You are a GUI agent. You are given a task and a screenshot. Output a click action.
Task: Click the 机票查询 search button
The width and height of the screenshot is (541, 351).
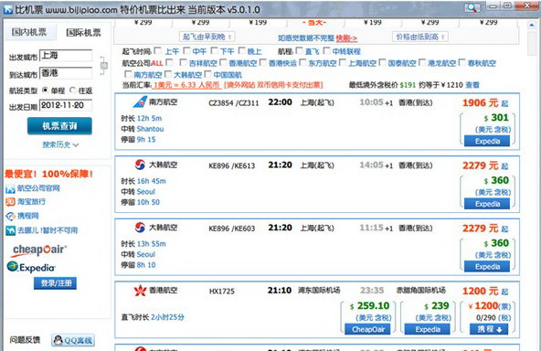(59, 126)
